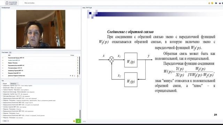Sort participants by the status column header

pos(72,55)
